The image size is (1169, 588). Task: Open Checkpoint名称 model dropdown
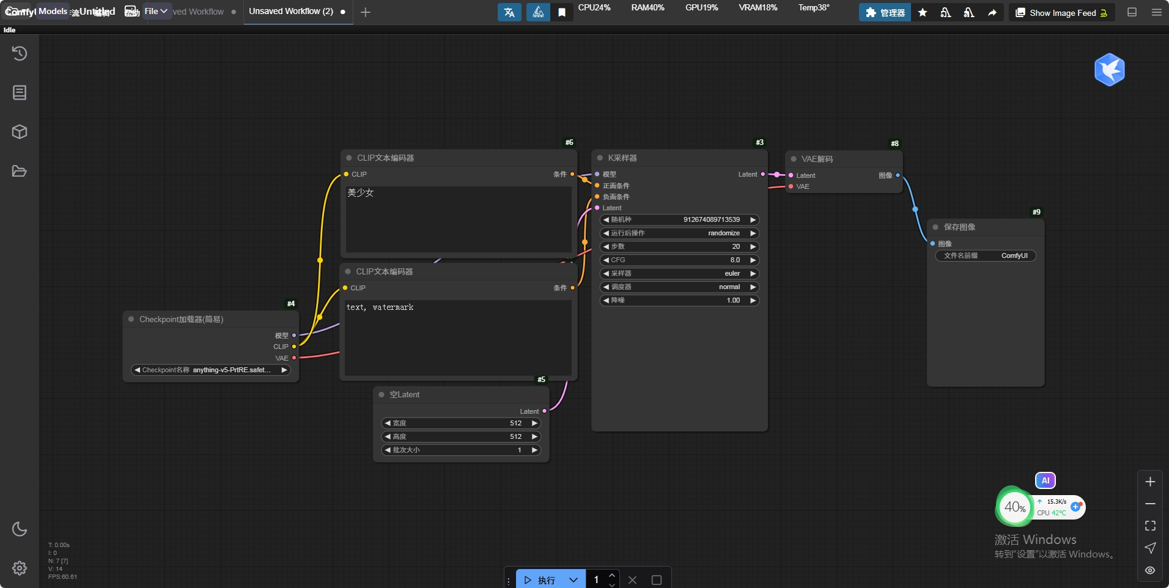211,370
